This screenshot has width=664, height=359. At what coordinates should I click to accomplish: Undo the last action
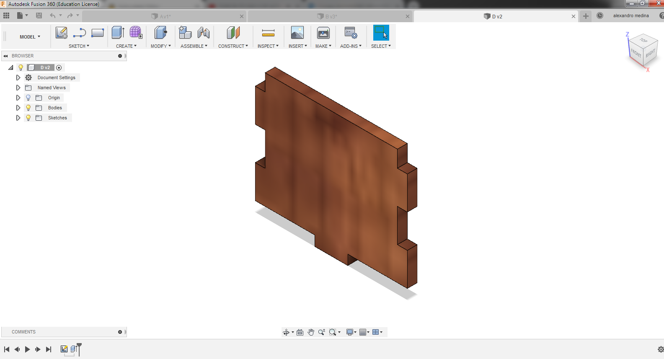point(52,15)
